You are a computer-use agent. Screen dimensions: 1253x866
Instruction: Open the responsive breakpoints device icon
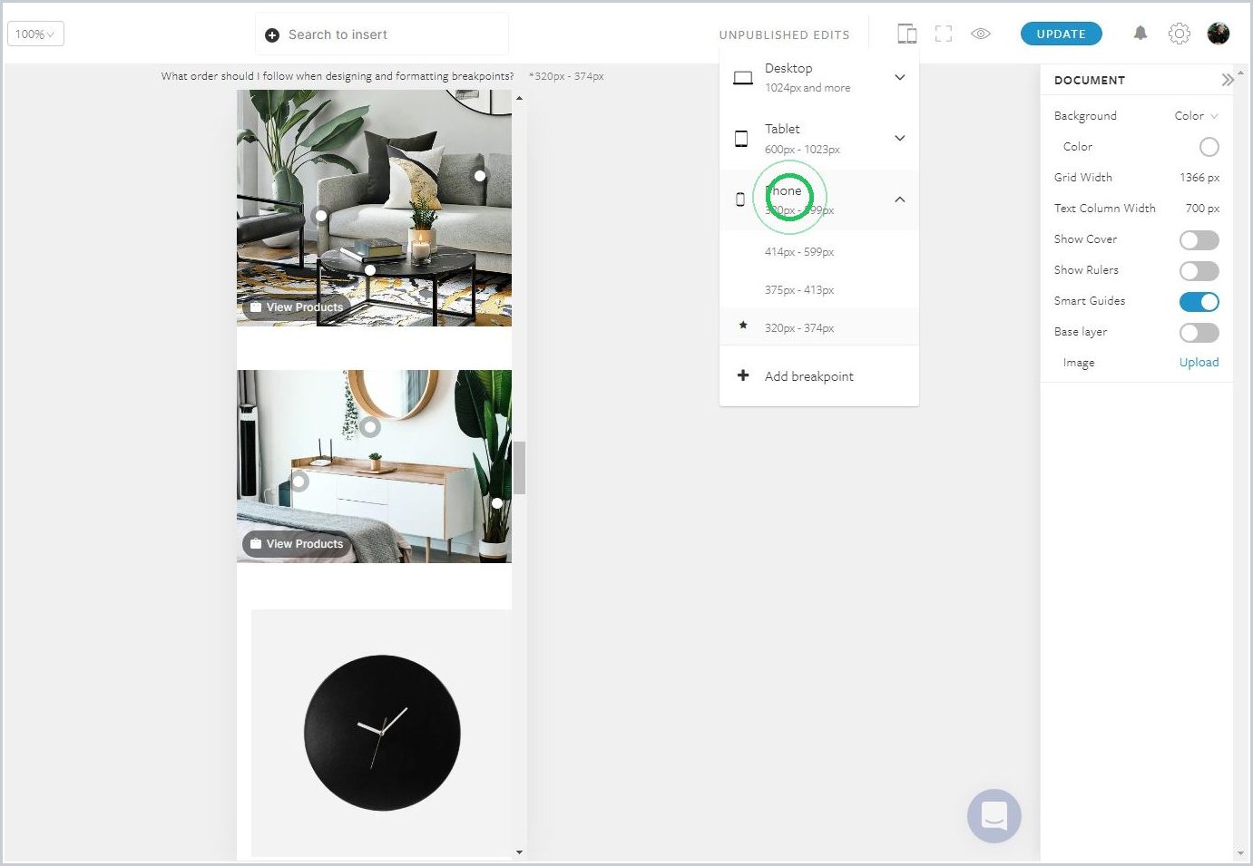click(906, 34)
